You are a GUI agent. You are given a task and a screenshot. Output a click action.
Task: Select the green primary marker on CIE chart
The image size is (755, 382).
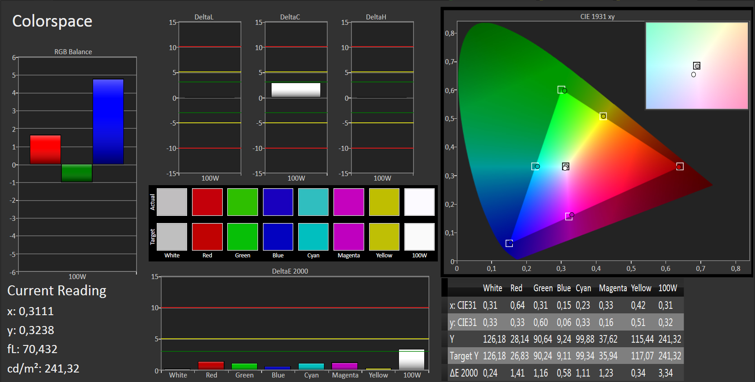pos(562,90)
